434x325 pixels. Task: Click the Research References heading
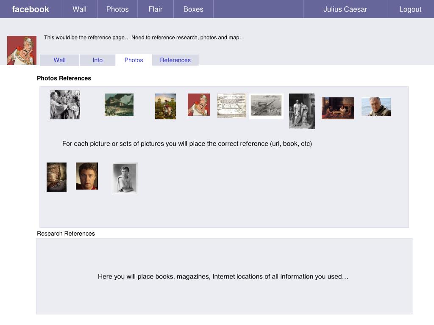pyautogui.click(x=66, y=234)
